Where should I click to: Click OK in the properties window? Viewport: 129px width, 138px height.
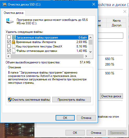pos(75,133)
